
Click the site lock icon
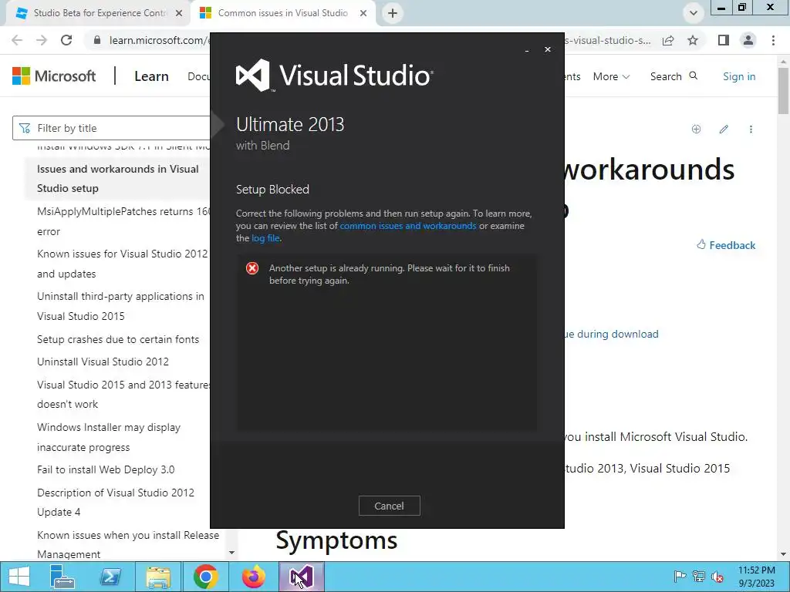coord(97,40)
